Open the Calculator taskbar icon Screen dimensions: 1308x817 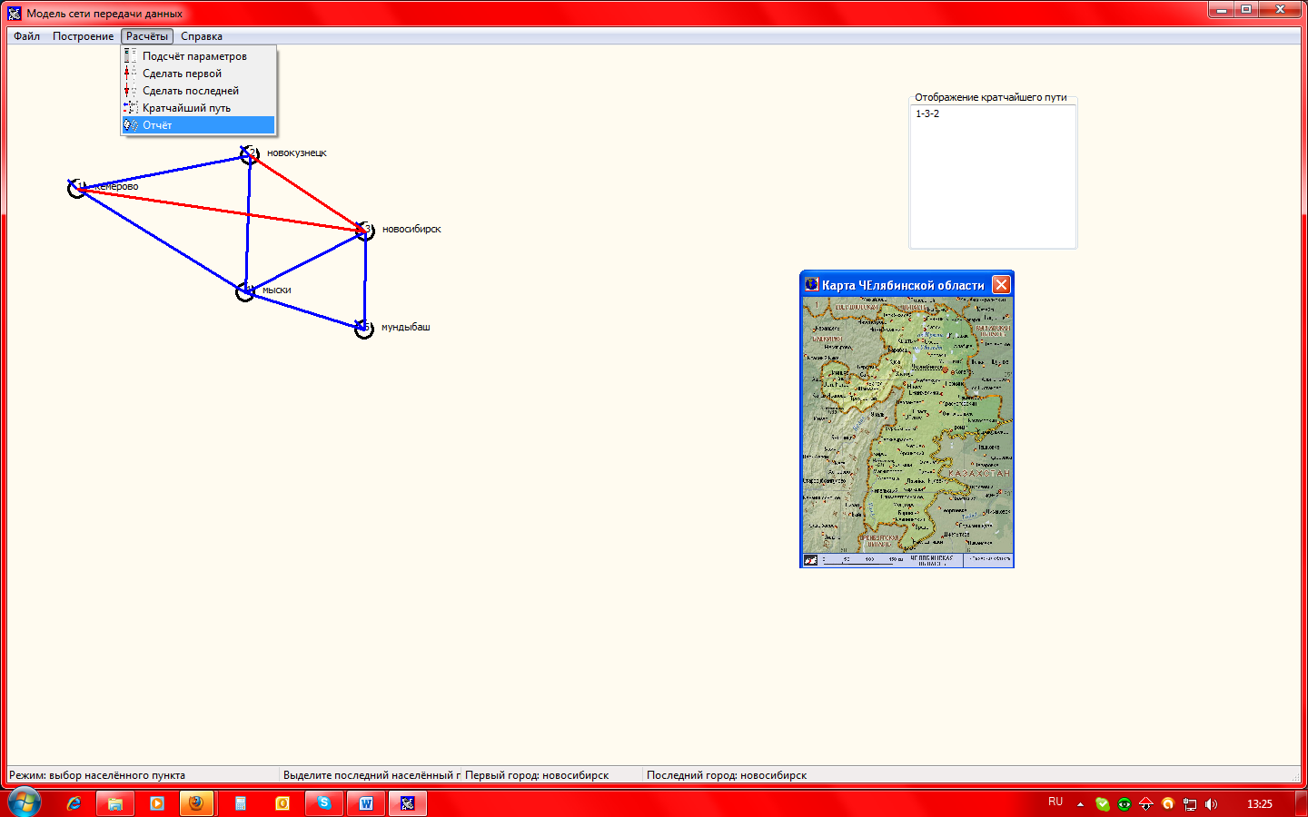(x=241, y=803)
